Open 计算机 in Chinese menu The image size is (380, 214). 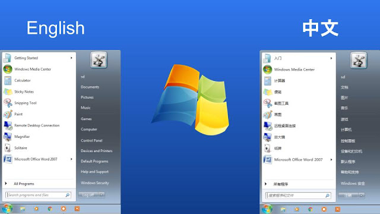click(346, 130)
